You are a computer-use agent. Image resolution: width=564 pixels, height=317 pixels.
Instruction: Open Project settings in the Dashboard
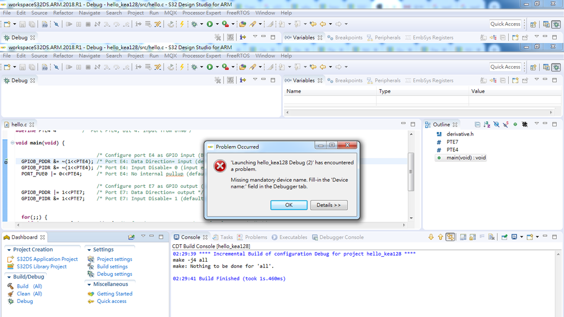[115, 259]
